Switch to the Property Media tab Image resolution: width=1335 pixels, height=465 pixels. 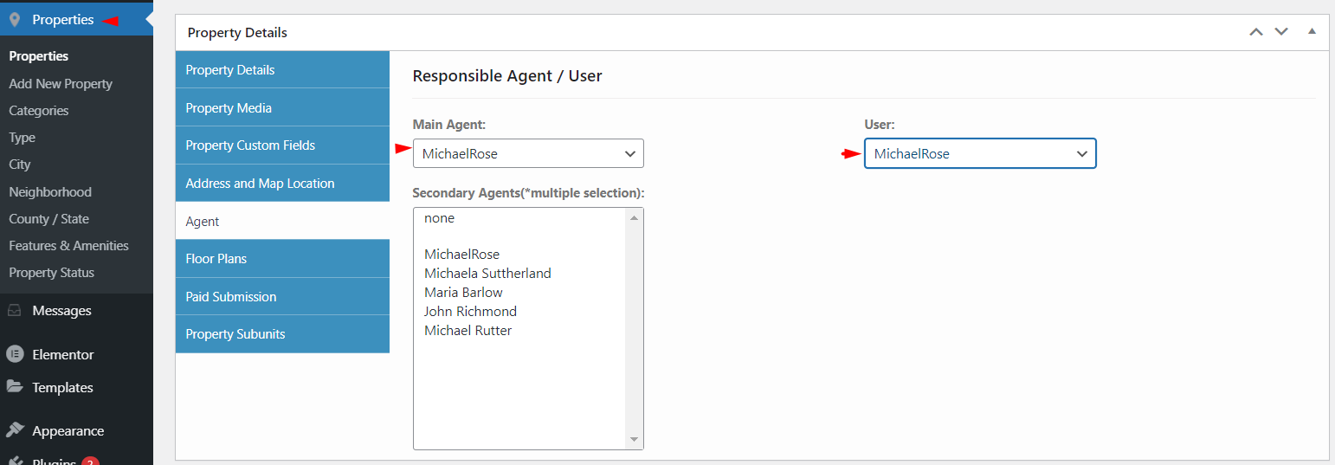(282, 107)
